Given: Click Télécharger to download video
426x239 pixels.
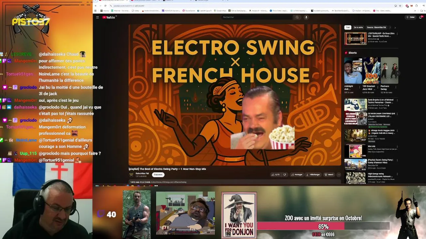Looking at the screenshot, I should [x=313, y=175].
